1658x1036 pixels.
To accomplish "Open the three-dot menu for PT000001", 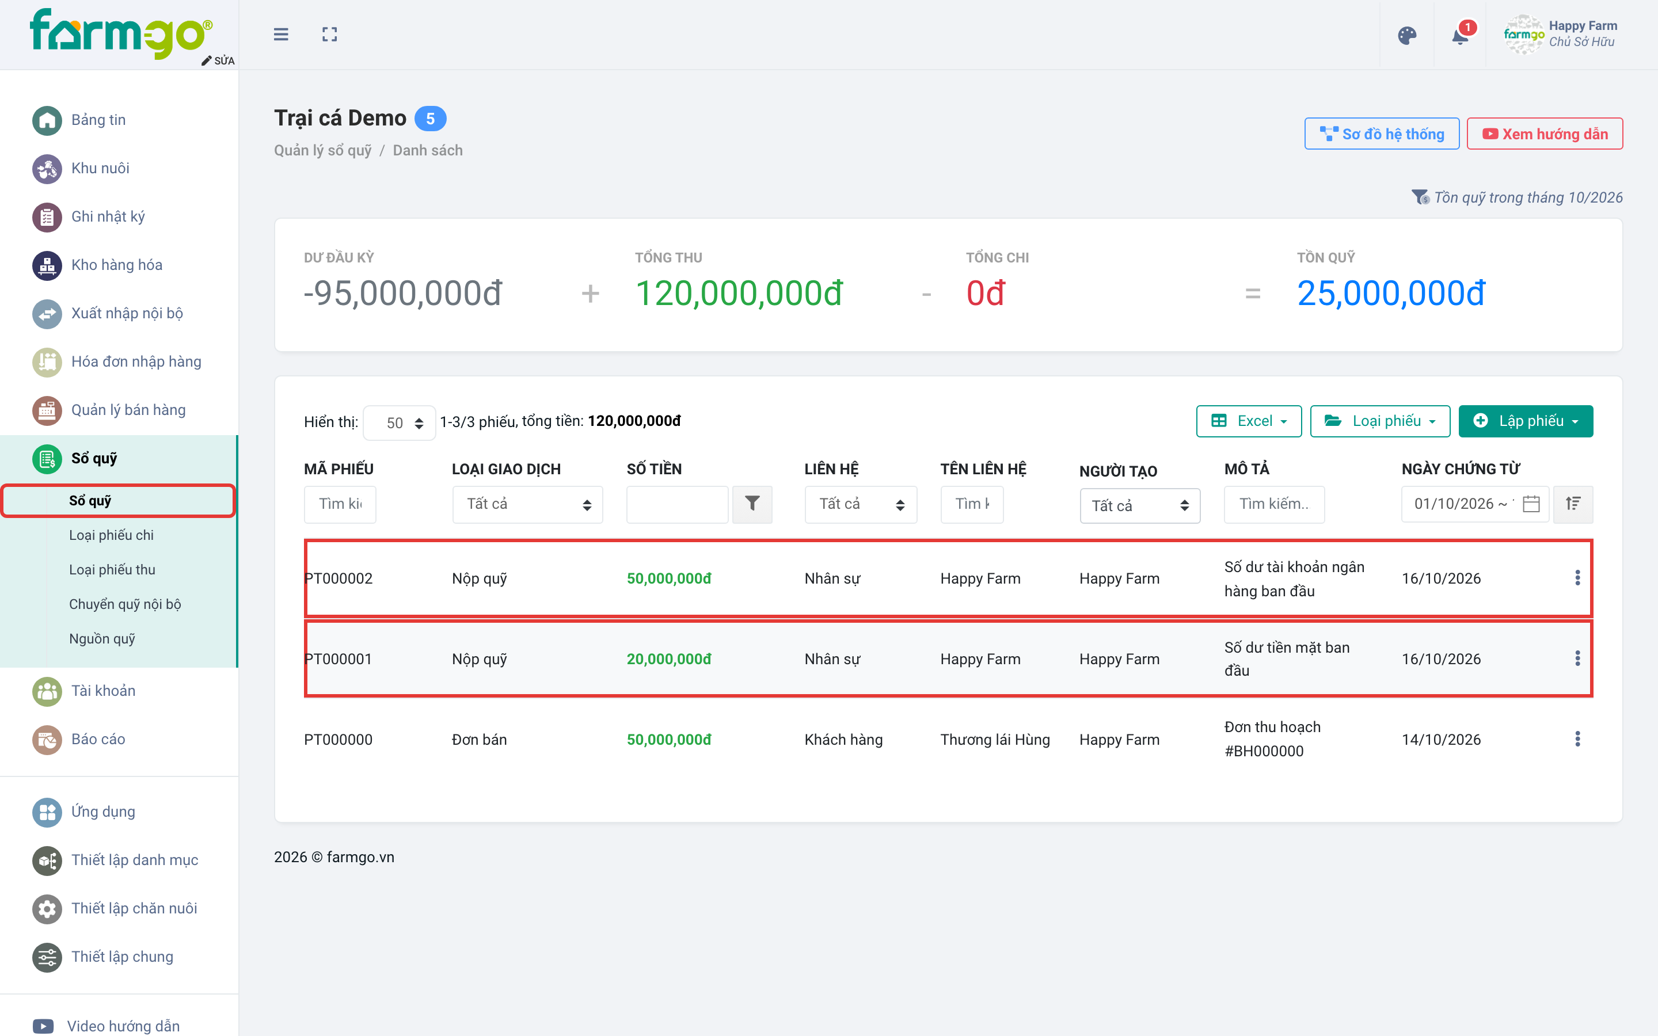I will click(x=1577, y=658).
